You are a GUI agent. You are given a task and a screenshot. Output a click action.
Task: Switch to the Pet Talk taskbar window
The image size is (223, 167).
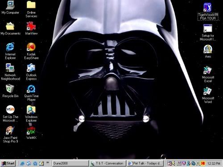pos(145,163)
